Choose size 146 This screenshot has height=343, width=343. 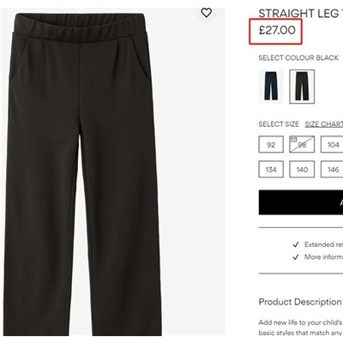(332, 170)
